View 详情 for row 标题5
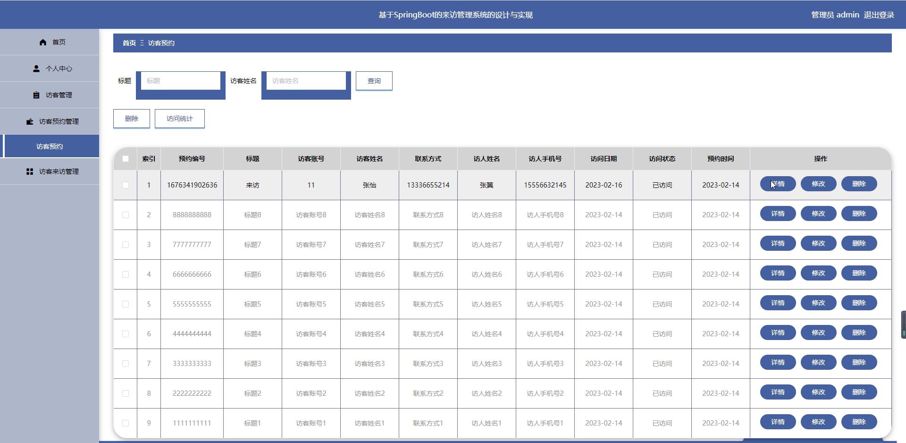The height and width of the screenshot is (443, 906). [778, 303]
